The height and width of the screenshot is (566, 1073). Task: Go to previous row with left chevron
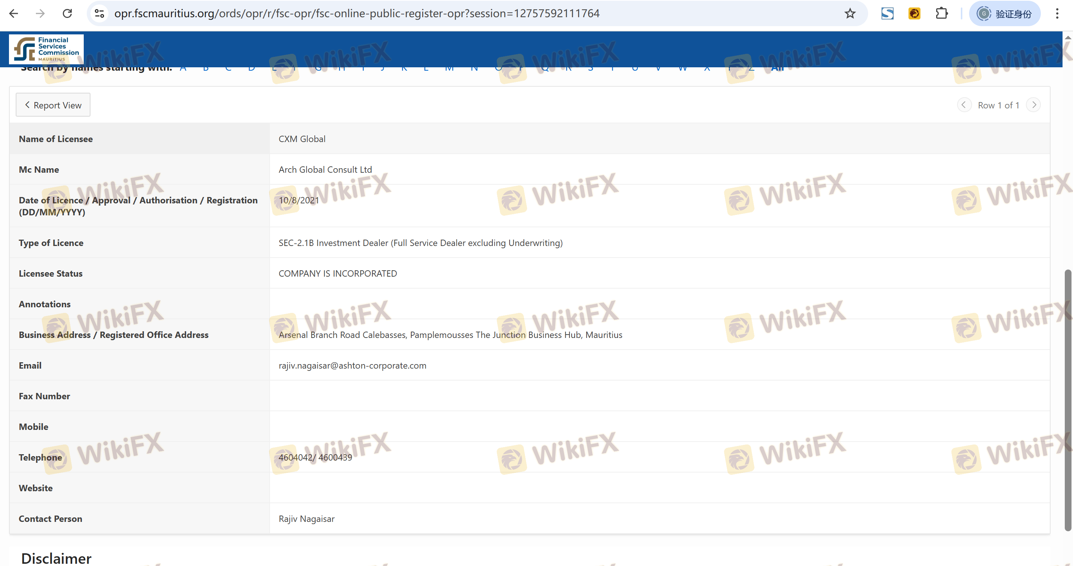[964, 105]
